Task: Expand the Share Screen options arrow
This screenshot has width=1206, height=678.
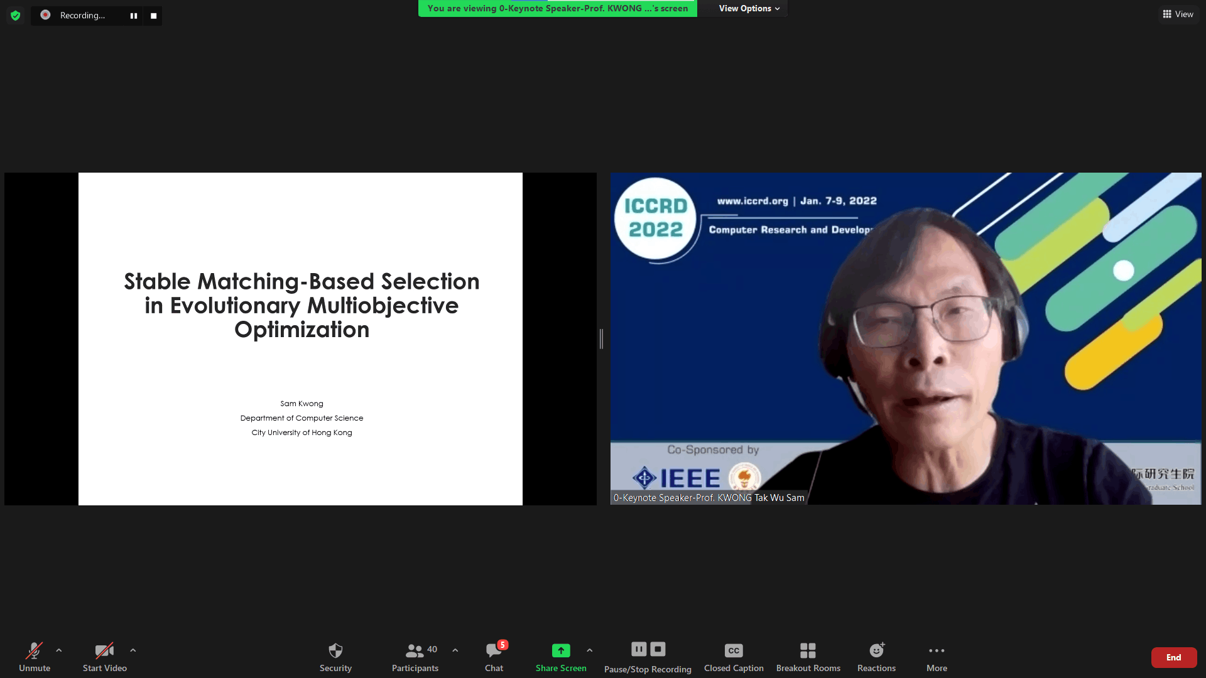Action: click(590, 650)
